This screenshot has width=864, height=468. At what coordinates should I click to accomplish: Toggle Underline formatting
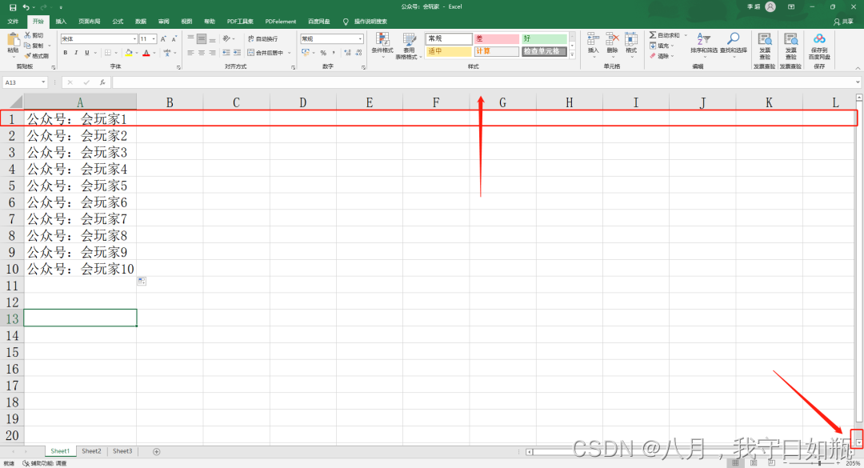pyautogui.click(x=86, y=53)
